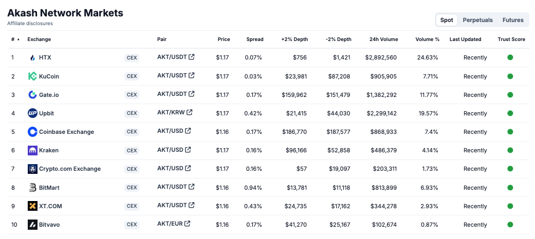Viewport: 535px width, 239px height.
Task: Click the KuCoin logo icon
Action: coord(32,76)
